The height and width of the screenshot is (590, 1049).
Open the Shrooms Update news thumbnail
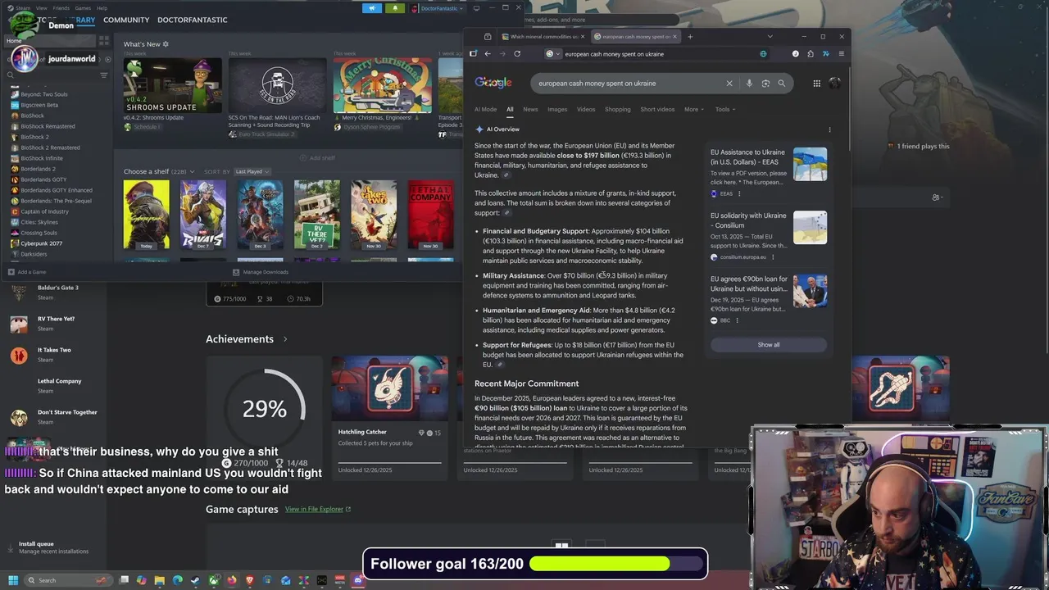(x=172, y=85)
